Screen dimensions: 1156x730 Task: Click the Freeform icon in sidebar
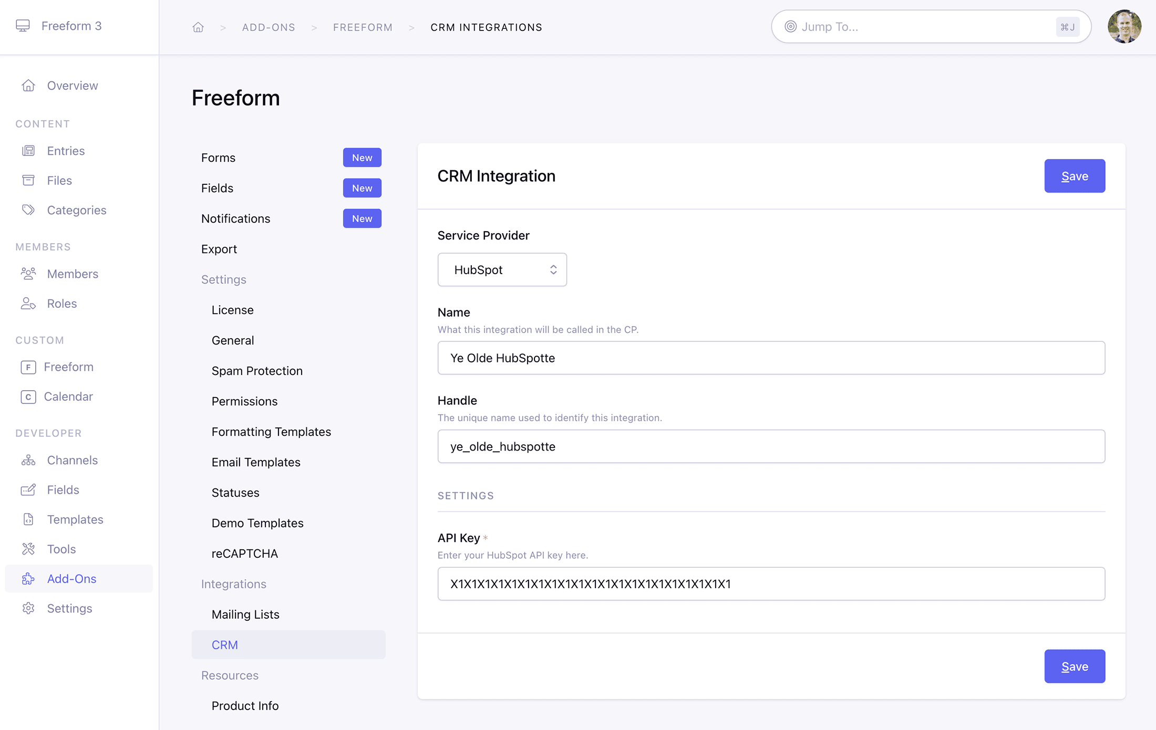(x=28, y=367)
